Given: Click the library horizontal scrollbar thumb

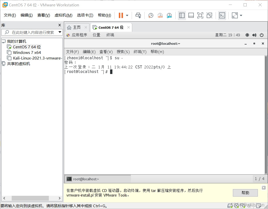Looking at the screenshot, I should (x=30, y=198).
